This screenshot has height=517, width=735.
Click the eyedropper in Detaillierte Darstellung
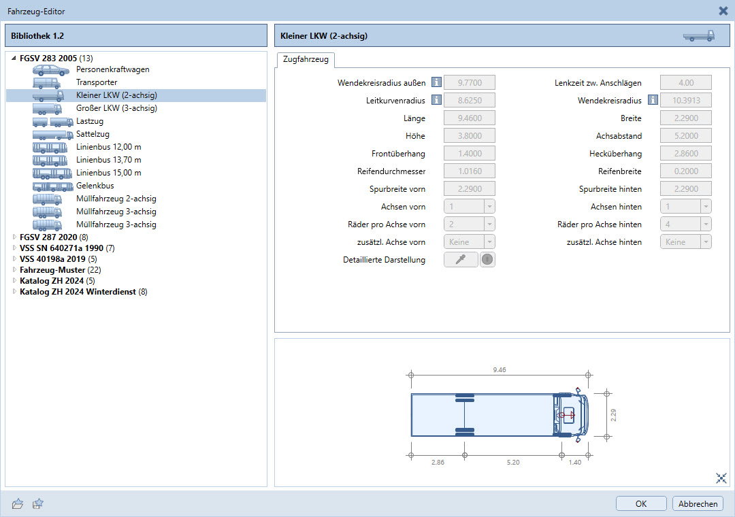pos(461,260)
